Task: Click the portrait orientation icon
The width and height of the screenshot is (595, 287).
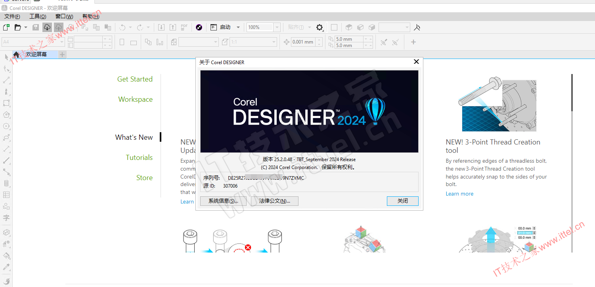Action: point(122,42)
